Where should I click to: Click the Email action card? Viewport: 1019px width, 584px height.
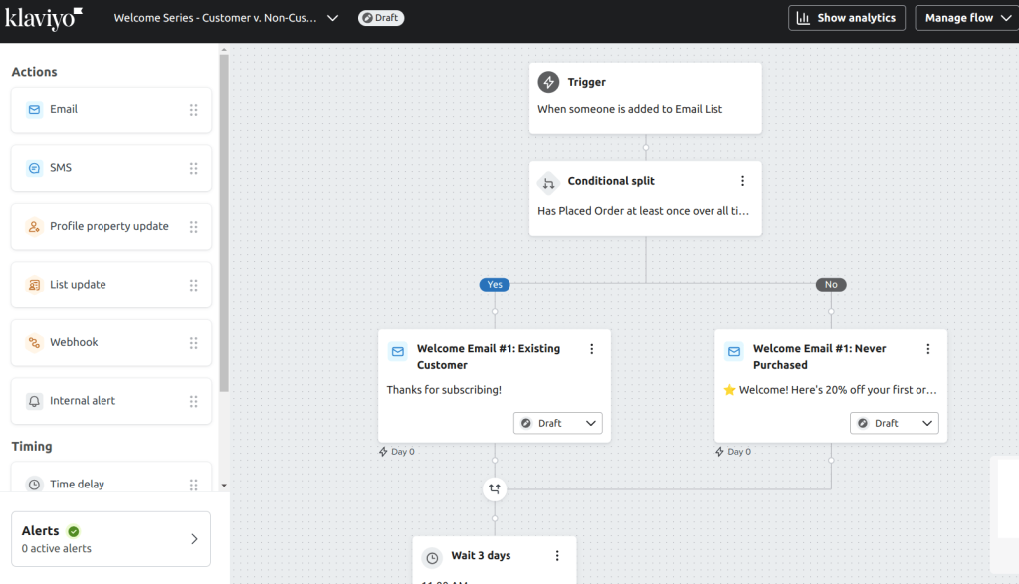(111, 109)
